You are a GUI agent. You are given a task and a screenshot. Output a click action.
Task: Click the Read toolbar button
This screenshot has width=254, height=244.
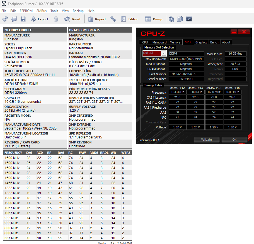(x=72, y=19)
